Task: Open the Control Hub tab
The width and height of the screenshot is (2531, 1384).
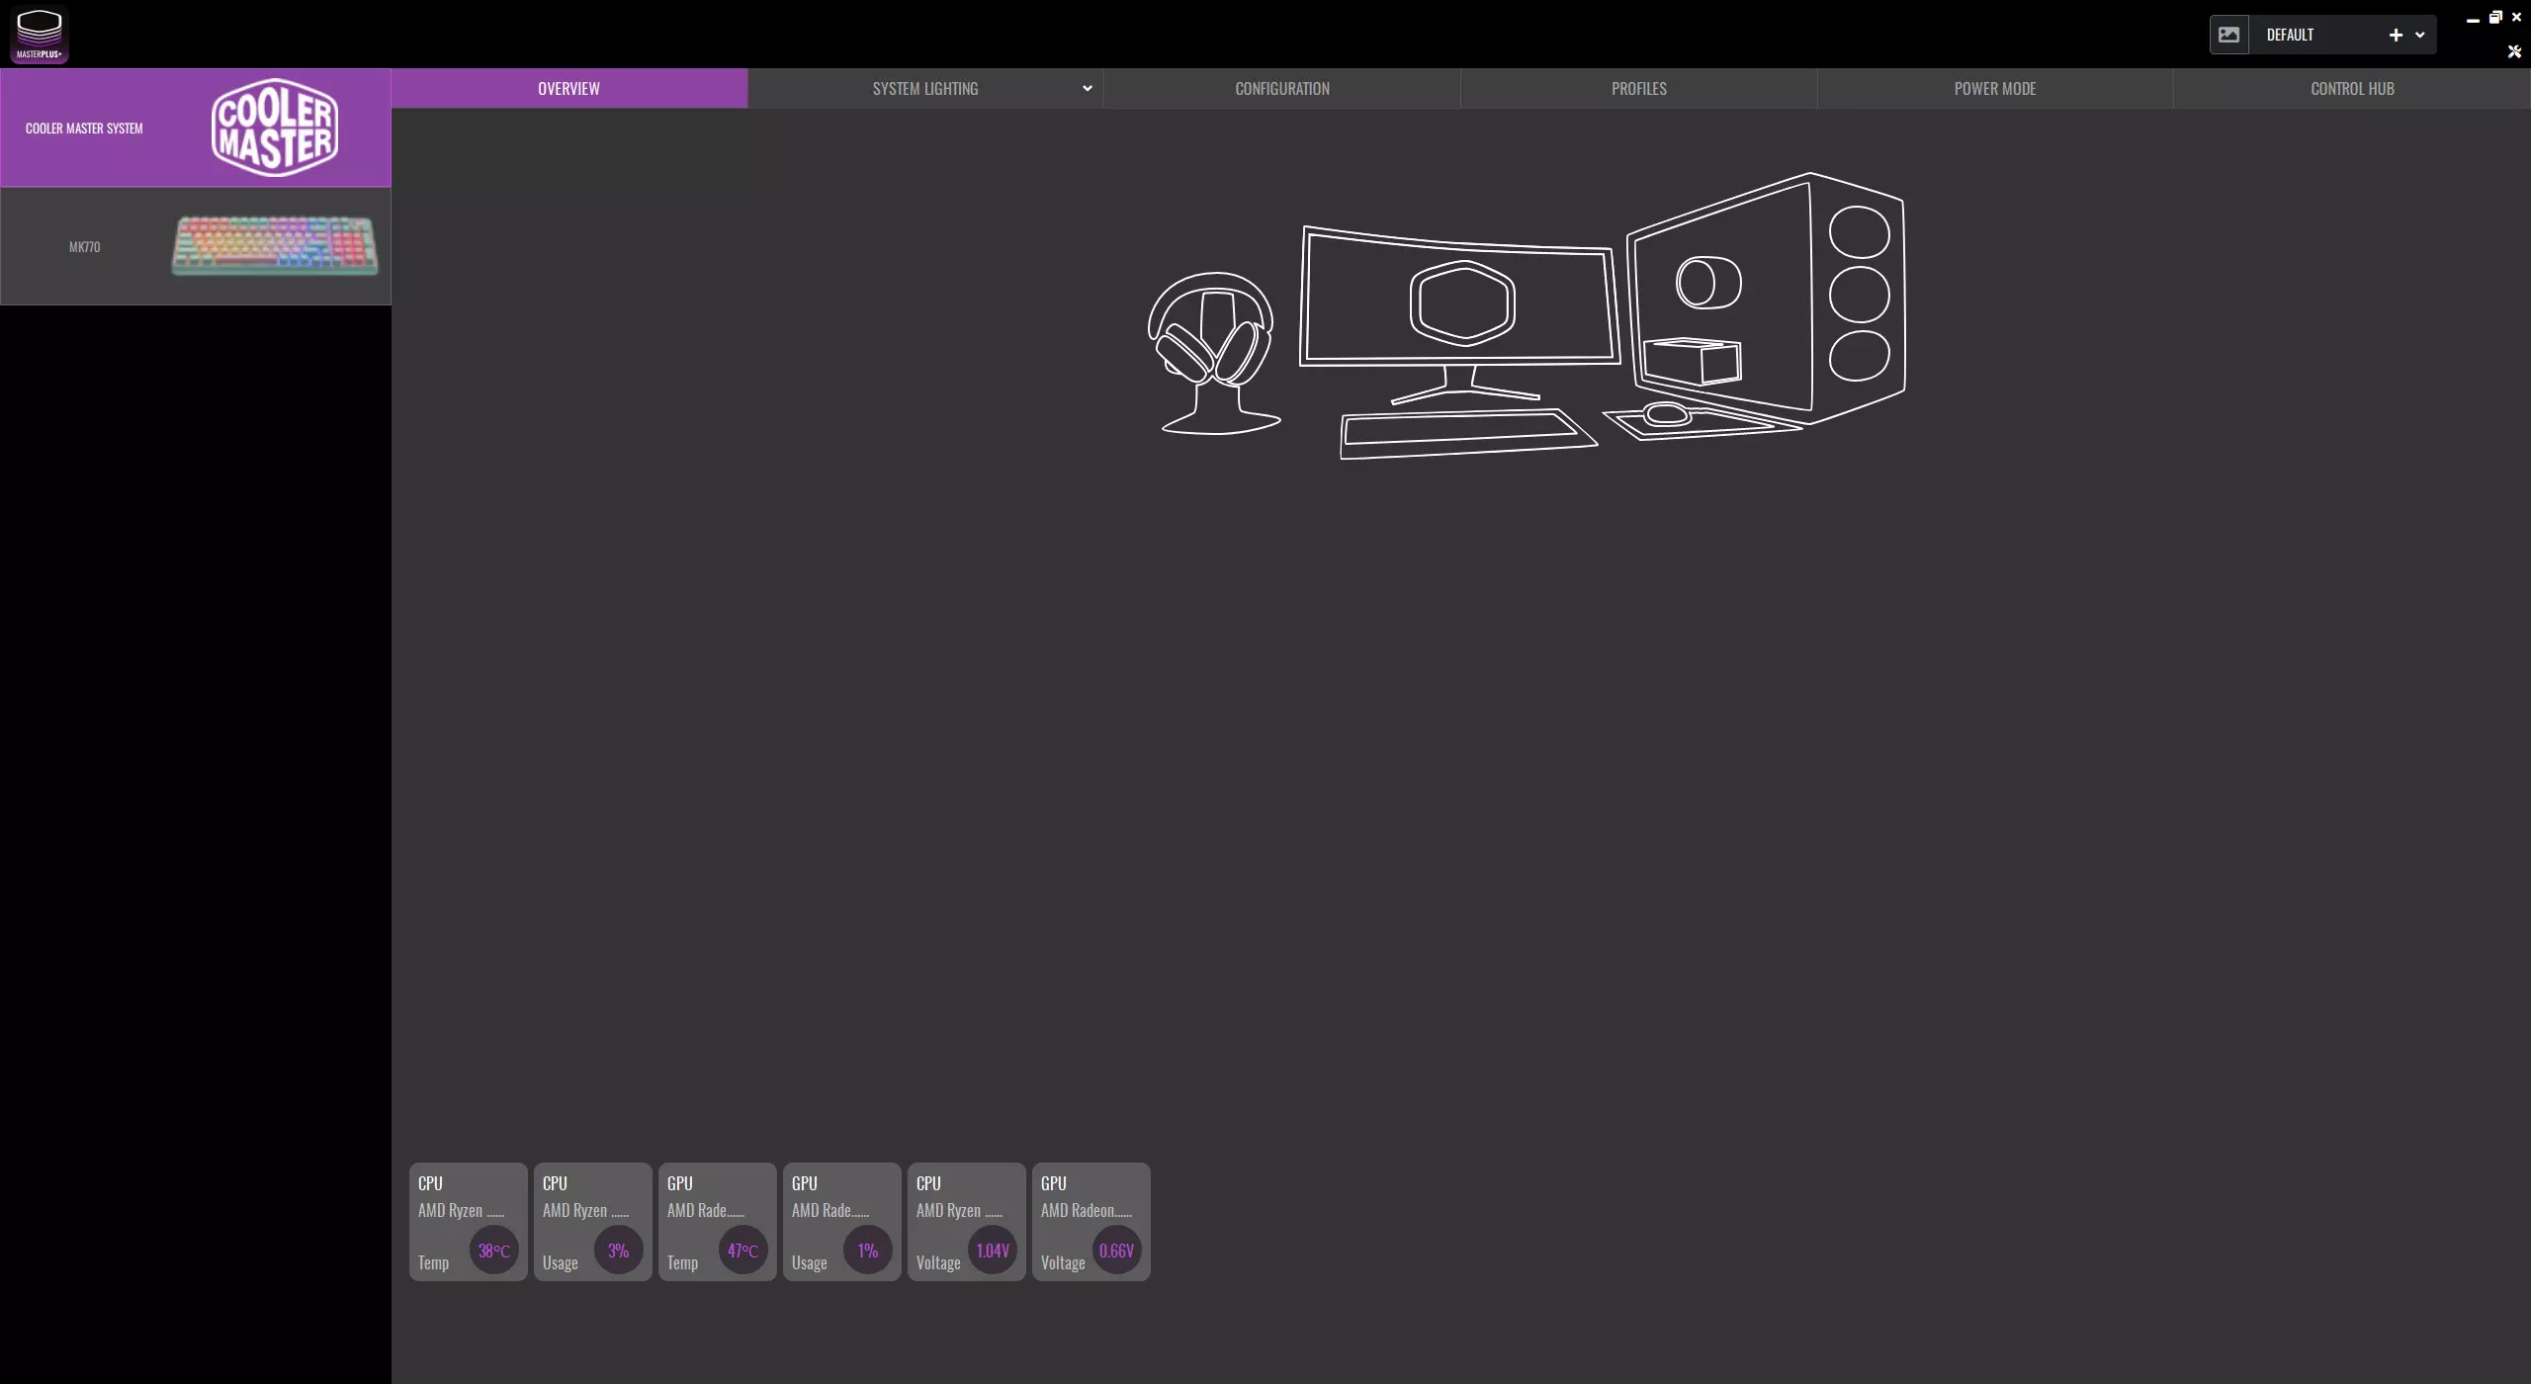Action: point(2352,88)
